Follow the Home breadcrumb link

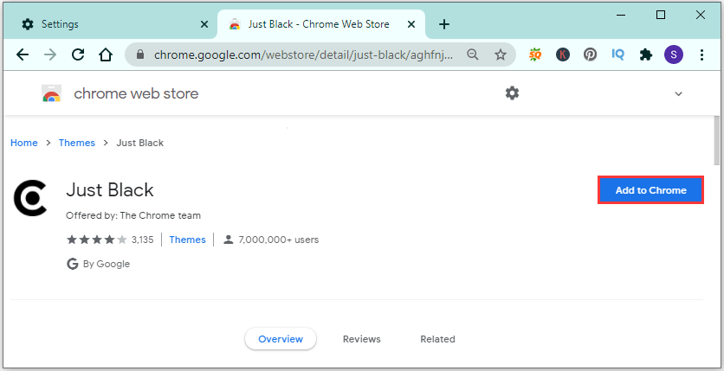click(24, 143)
